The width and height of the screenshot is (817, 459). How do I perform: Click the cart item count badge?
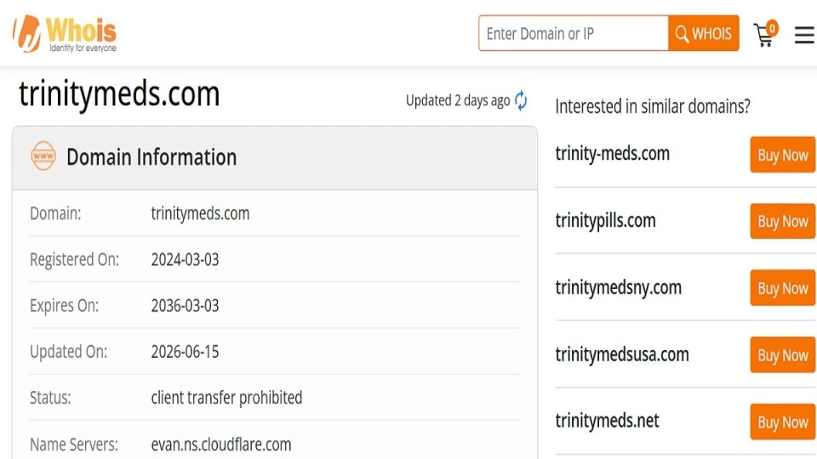click(772, 27)
